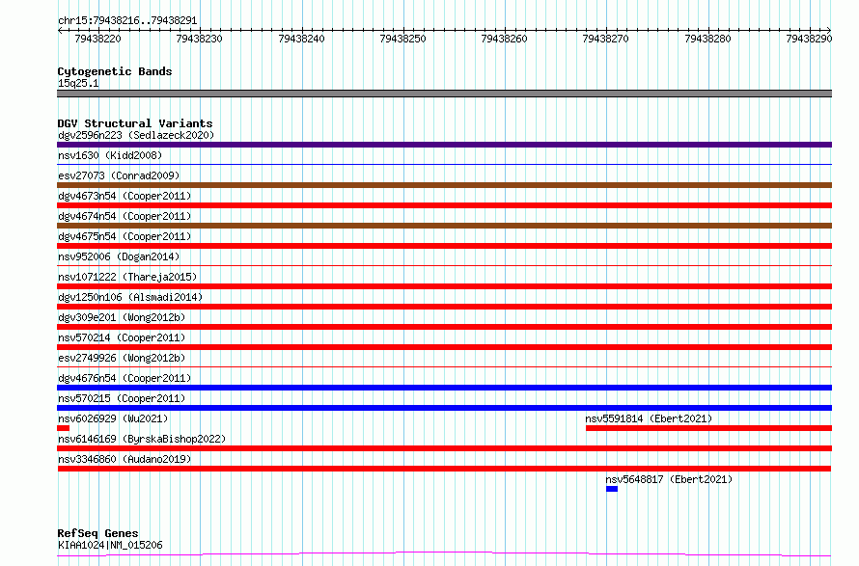This screenshot has height=566, width=859.
Task: Click the nsv5591814 (Ebert2021) variant label
Action: (649, 418)
